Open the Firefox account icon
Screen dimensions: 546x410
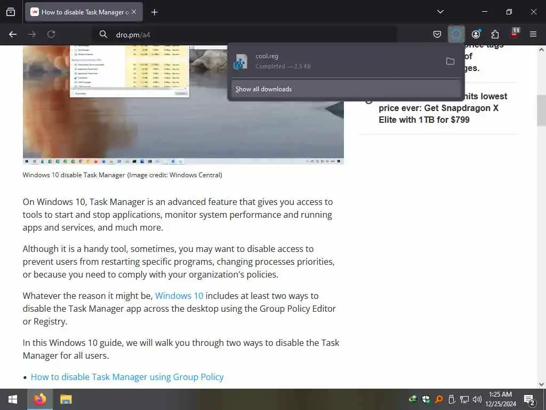tap(476, 34)
